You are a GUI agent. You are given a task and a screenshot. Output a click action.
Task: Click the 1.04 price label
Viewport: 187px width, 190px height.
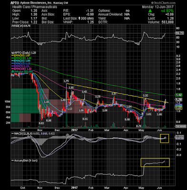pyautogui.click(x=129, y=107)
